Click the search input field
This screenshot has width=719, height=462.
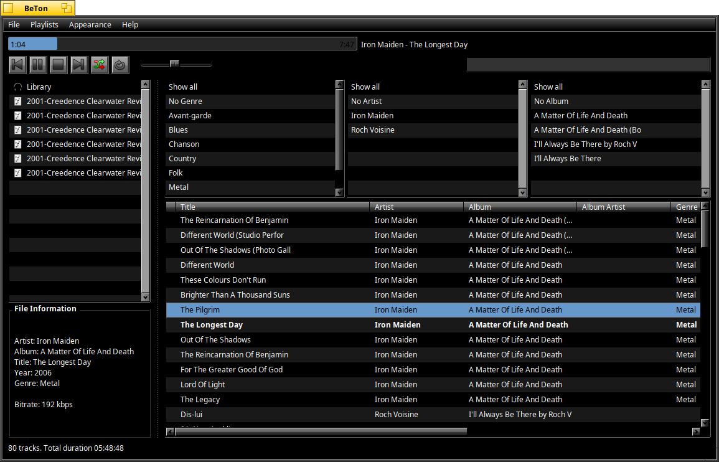coord(588,65)
